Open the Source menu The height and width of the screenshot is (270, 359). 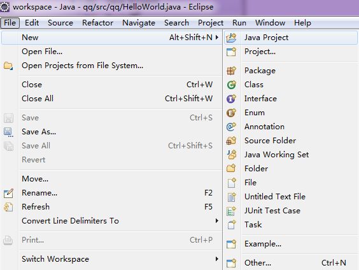tap(60, 23)
